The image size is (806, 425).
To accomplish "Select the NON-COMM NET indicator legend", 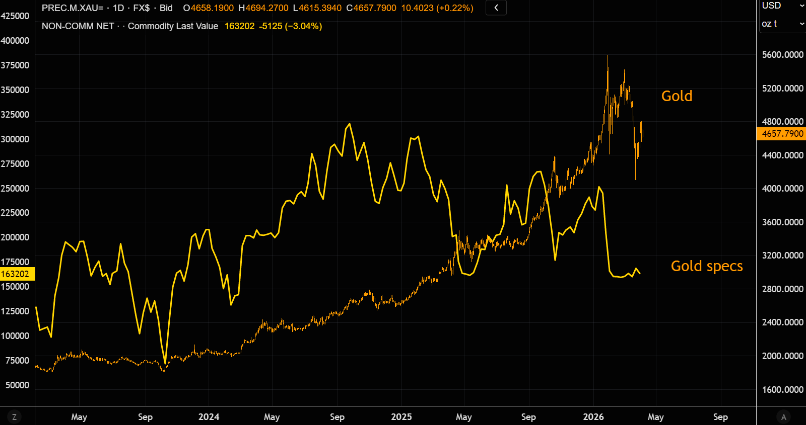I will [78, 26].
